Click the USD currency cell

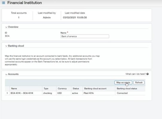point(64,93)
